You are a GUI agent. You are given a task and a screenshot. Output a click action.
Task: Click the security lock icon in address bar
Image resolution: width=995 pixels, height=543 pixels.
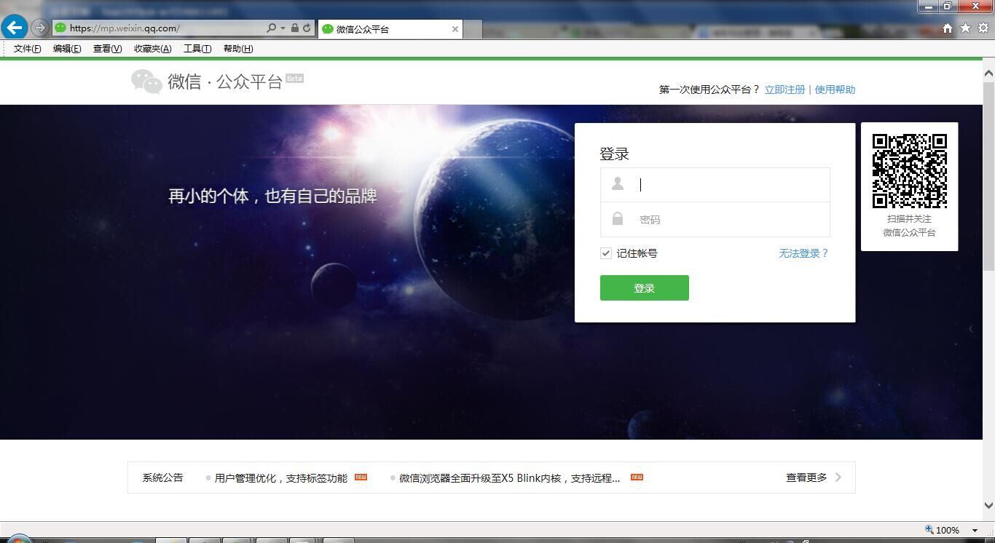(x=295, y=28)
